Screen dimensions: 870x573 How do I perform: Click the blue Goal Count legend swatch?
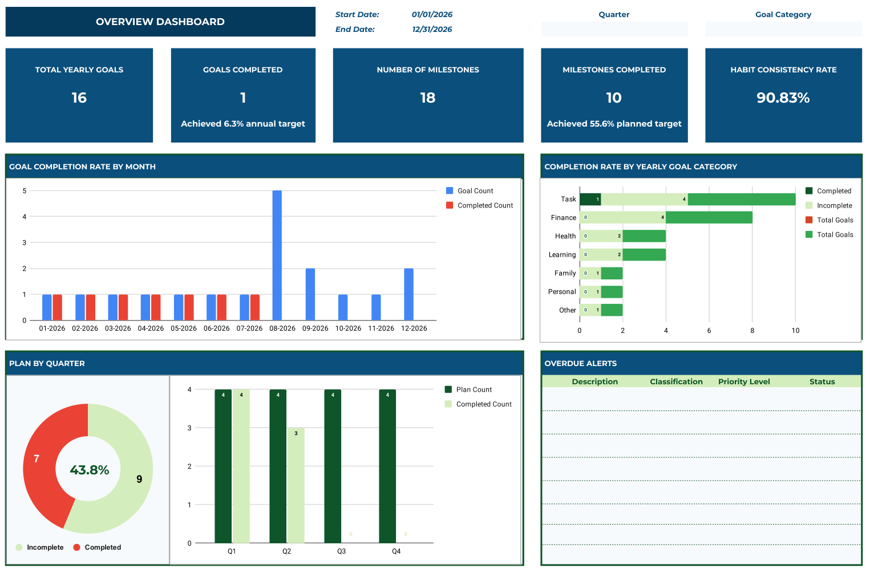click(450, 190)
